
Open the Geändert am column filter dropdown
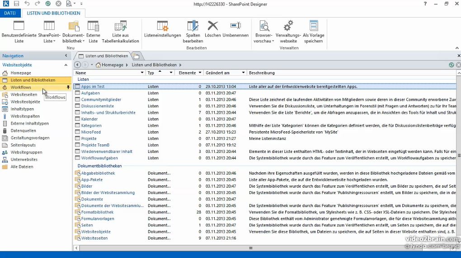pos(243,73)
